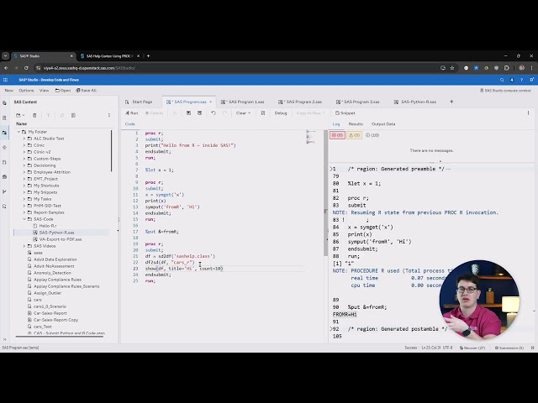The image size is (538, 403).
Task: Click the Save As icon in editor toolbar
Action: click(x=200, y=113)
